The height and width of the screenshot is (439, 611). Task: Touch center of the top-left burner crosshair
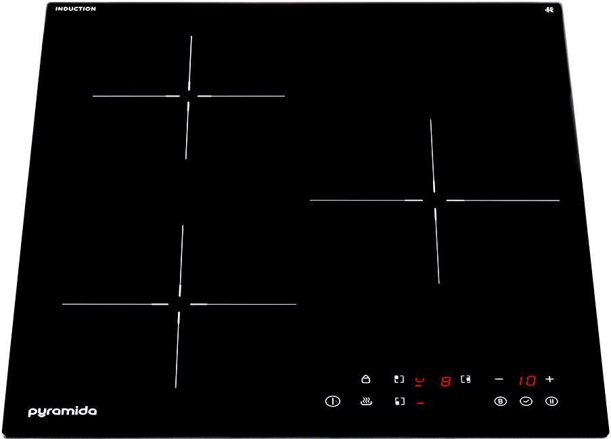point(189,96)
